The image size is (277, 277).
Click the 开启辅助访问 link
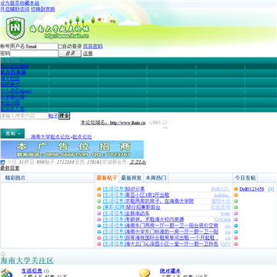15,9
